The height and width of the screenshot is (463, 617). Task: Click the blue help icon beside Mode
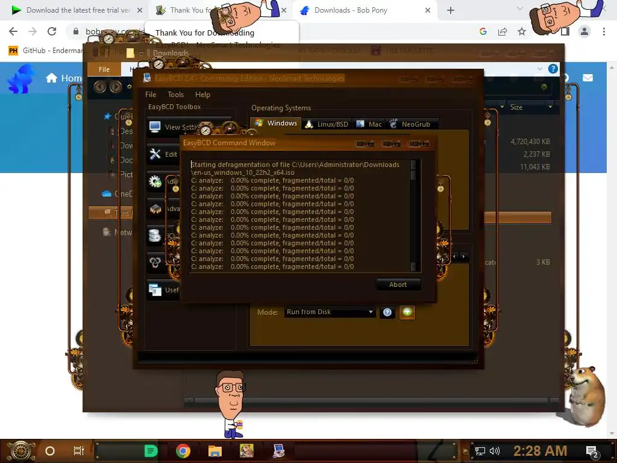pyautogui.click(x=387, y=312)
